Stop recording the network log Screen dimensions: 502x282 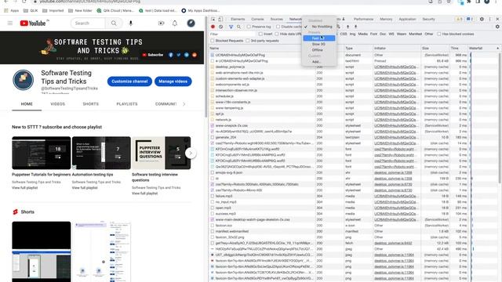point(213,27)
